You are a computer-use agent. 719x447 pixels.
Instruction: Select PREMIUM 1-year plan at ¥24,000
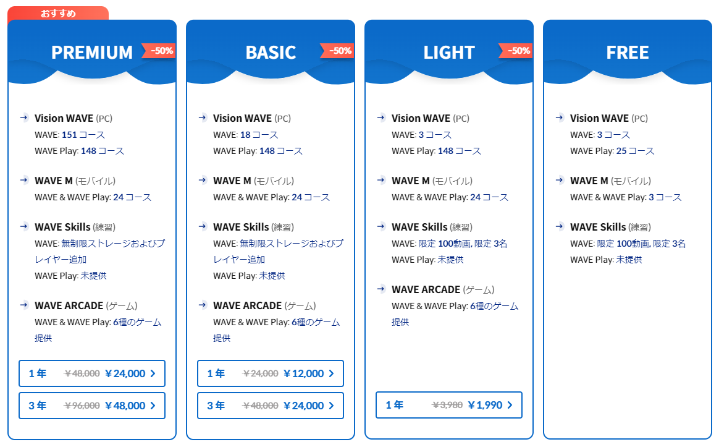tap(92, 373)
